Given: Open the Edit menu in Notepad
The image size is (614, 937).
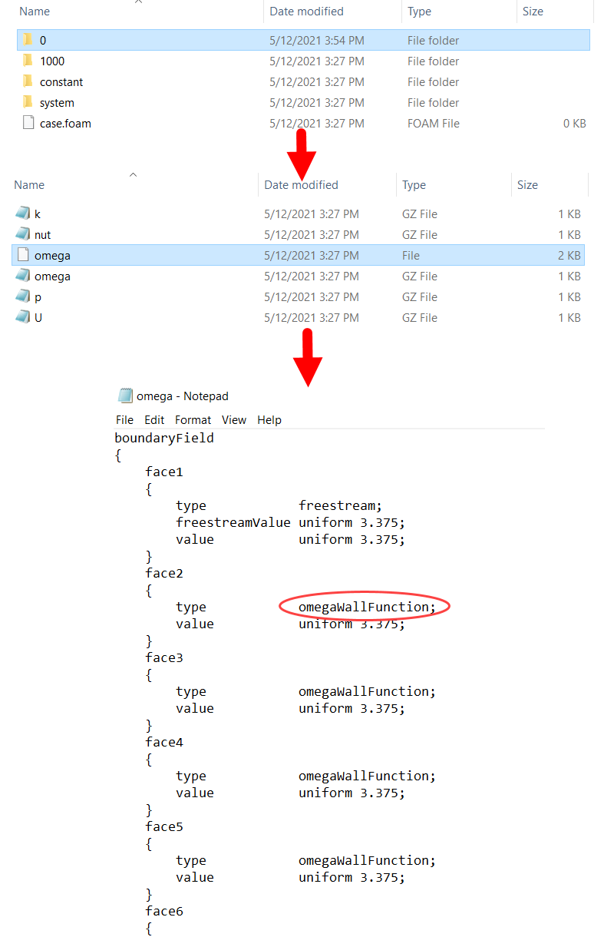Looking at the screenshot, I should tap(154, 419).
